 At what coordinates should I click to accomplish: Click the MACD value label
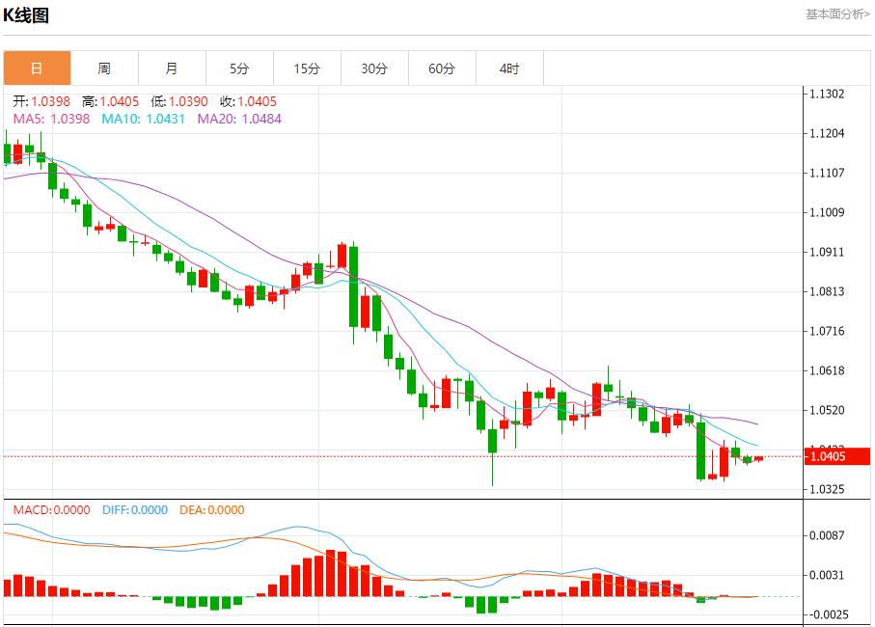click(x=51, y=510)
